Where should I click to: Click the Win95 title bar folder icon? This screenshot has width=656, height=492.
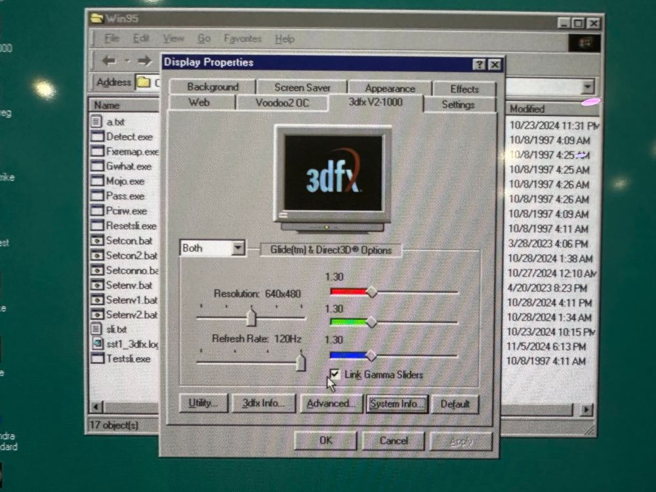click(96, 18)
